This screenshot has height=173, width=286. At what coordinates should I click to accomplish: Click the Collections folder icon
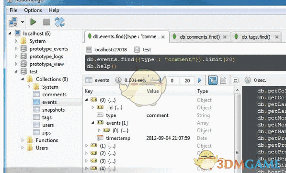coord(30,79)
